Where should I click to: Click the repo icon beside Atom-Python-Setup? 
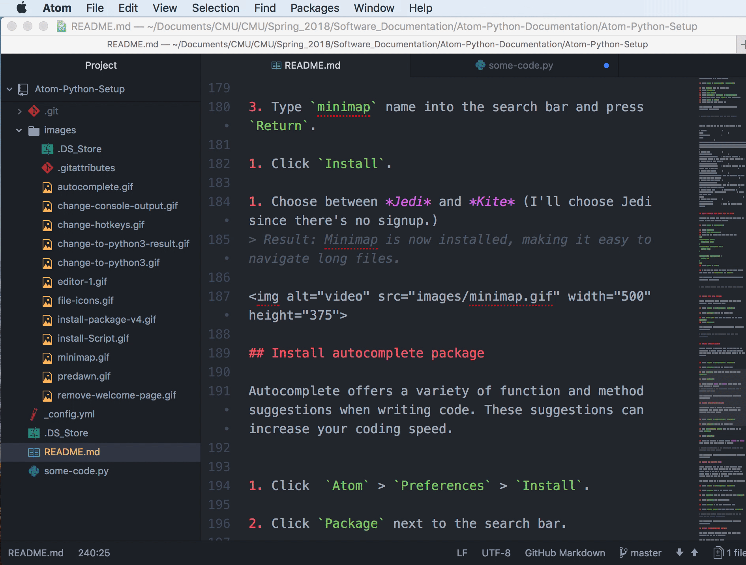coord(23,89)
